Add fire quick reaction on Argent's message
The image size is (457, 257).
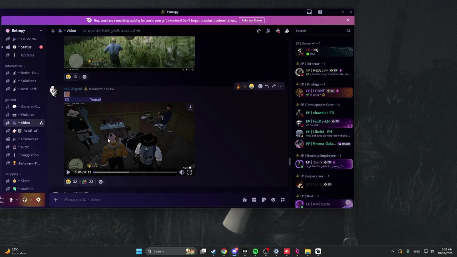pos(238,86)
